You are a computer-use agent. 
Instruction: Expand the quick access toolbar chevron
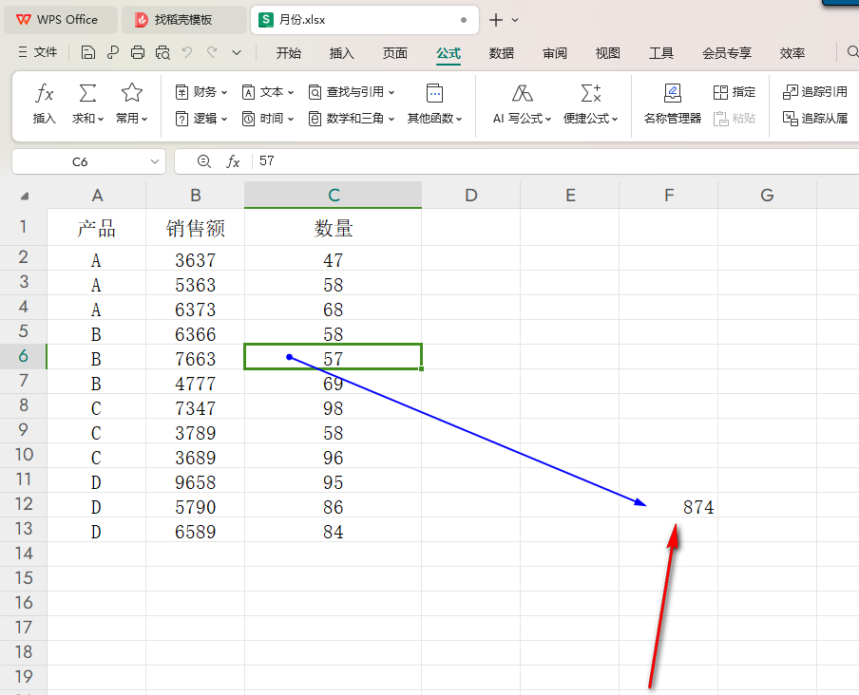coord(237,53)
